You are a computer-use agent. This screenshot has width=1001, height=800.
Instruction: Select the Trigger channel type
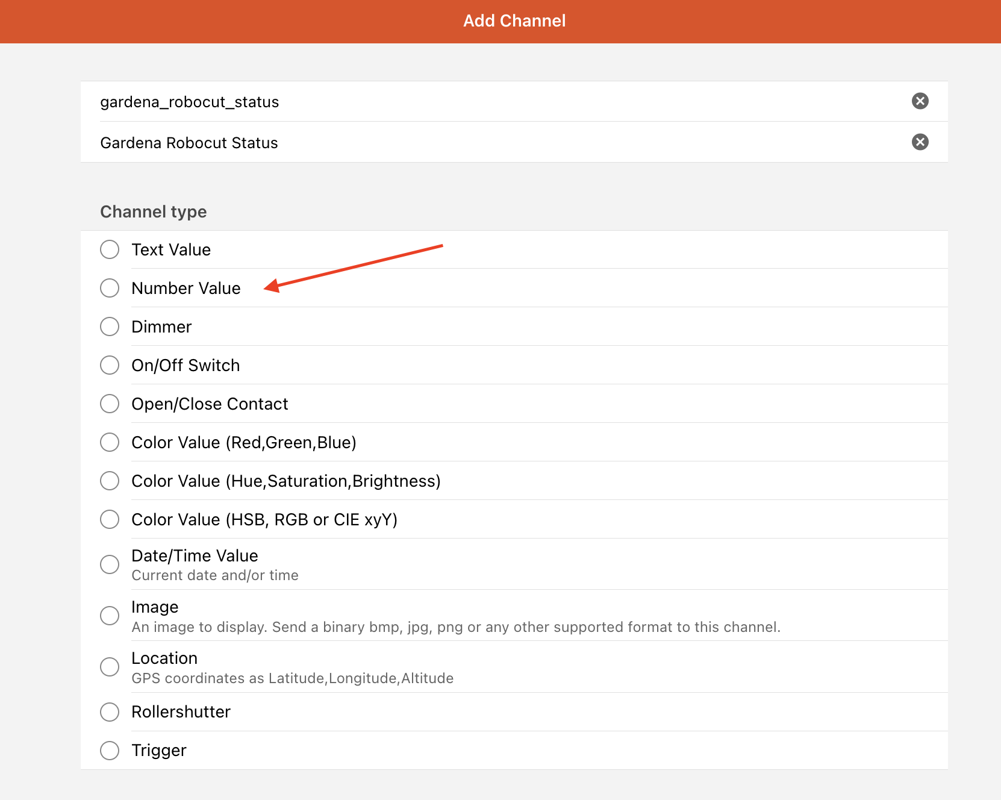(x=110, y=751)
